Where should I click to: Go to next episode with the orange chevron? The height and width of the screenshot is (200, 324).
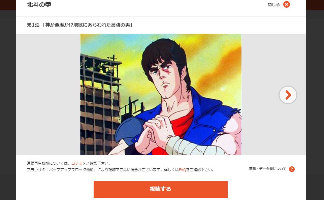[x=288, y=95]
